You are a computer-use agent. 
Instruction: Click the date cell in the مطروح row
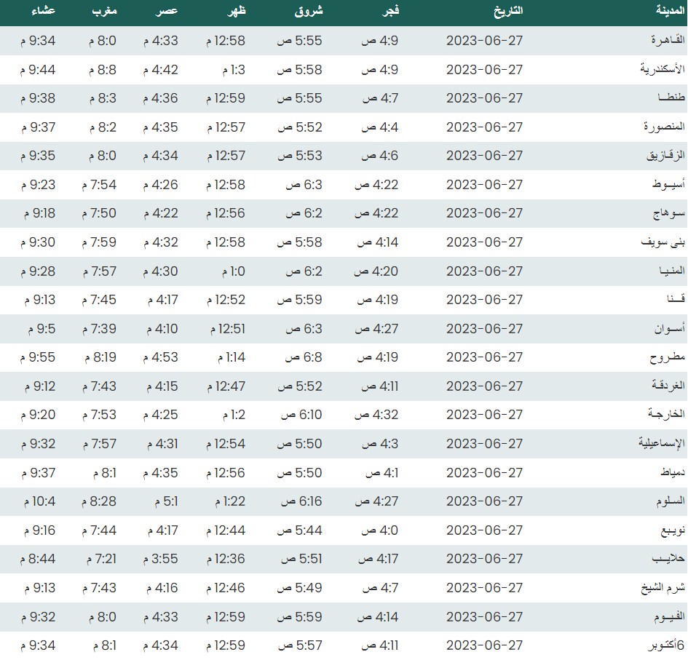point(484,357)
